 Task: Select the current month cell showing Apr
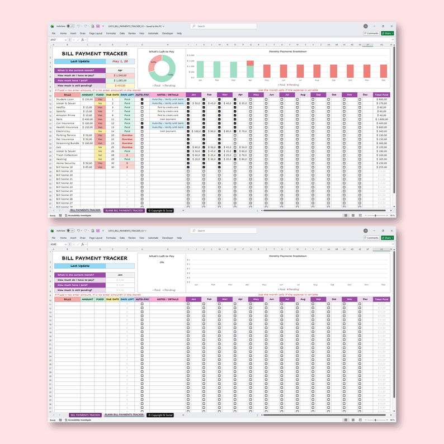[x=120, y=70]
